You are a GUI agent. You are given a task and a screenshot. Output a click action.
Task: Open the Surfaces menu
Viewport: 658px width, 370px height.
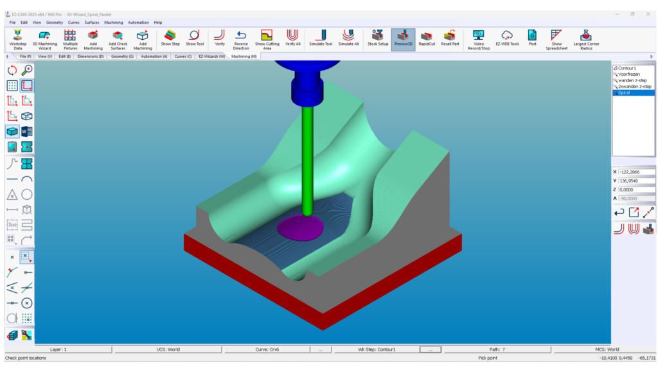(x=92, y=22)
